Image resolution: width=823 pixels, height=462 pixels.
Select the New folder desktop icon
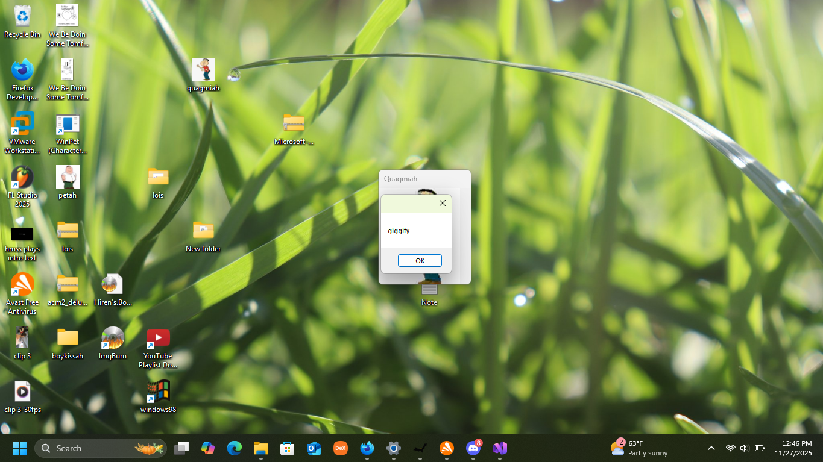(x=203, y=236)
